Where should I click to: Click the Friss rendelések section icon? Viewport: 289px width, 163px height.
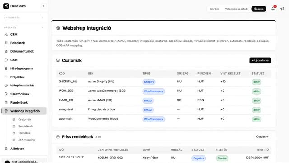[x=58, y=137]
